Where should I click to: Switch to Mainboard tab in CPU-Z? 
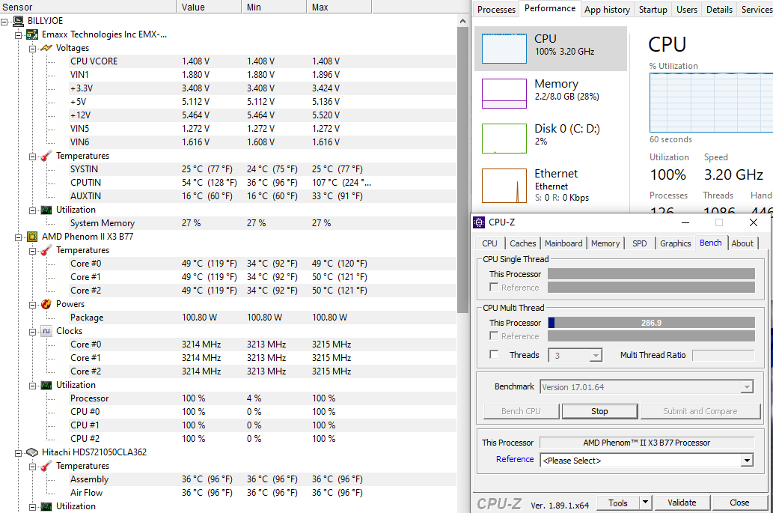[x=563, y=243]
